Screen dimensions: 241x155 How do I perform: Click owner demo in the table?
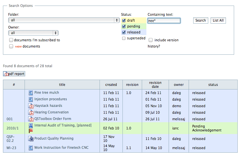point(176,106)
